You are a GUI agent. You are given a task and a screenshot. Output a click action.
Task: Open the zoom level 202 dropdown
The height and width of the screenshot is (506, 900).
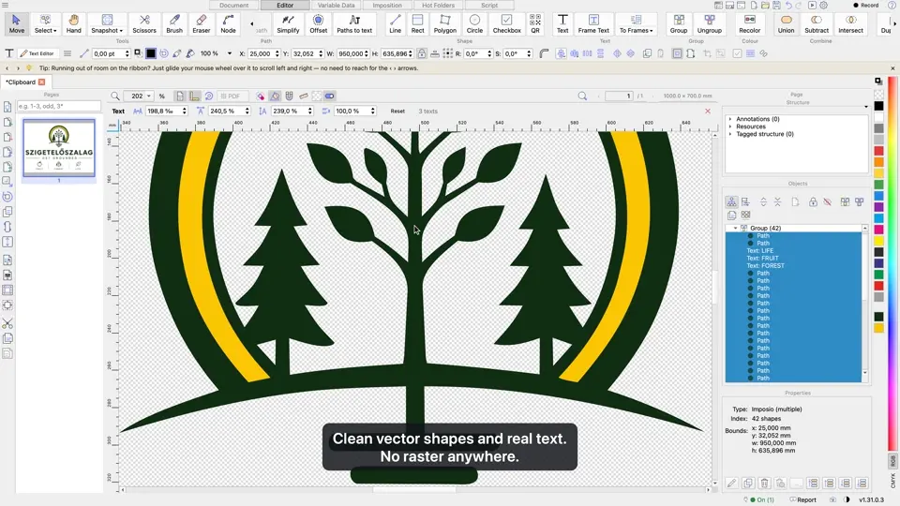149,96
